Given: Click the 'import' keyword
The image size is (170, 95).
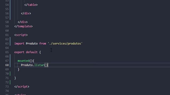Looking at the screenshot, I should [19, 44].
